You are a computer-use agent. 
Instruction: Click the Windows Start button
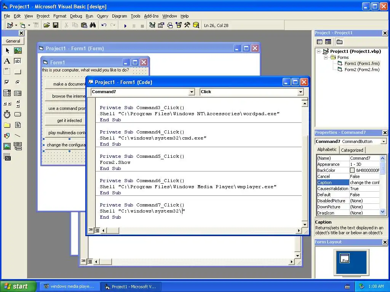coord(18,286)
